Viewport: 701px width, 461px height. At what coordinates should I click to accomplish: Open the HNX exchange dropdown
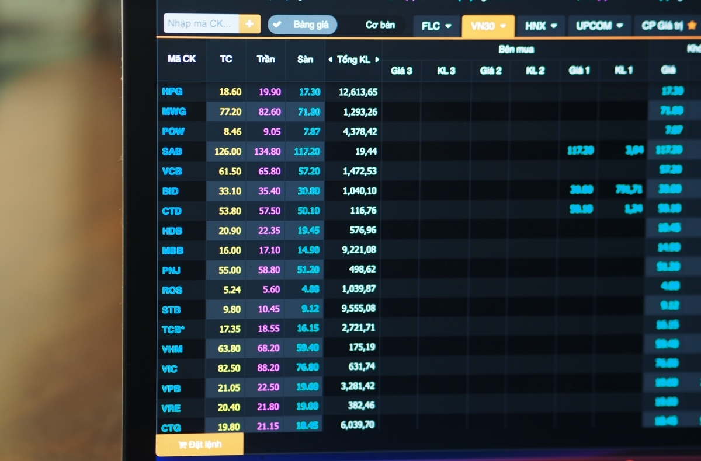(x=540, y=26)
